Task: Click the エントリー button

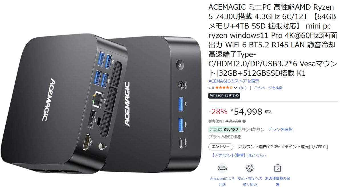Action: tap(221, 147)
